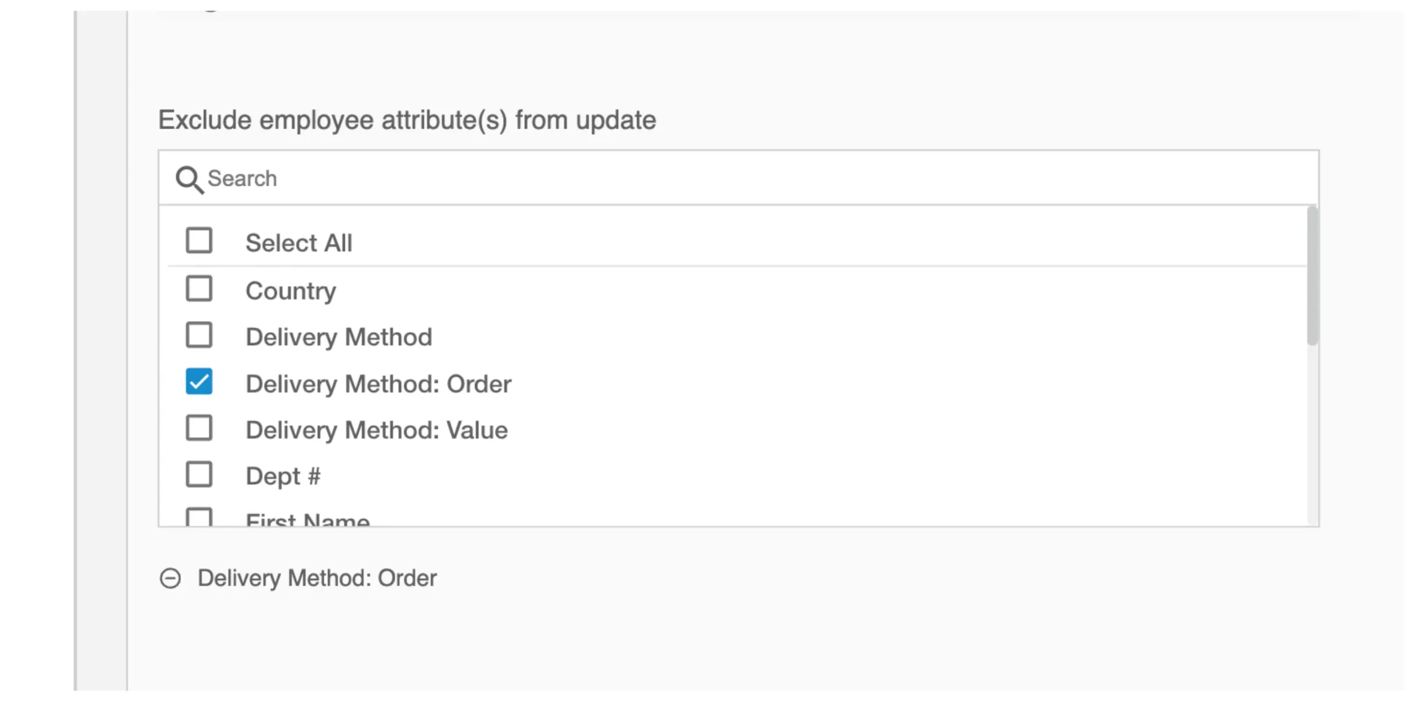Enable the Dept # checkbox
This screenshot has height=701, width=1415.
[x=199, y=474]
